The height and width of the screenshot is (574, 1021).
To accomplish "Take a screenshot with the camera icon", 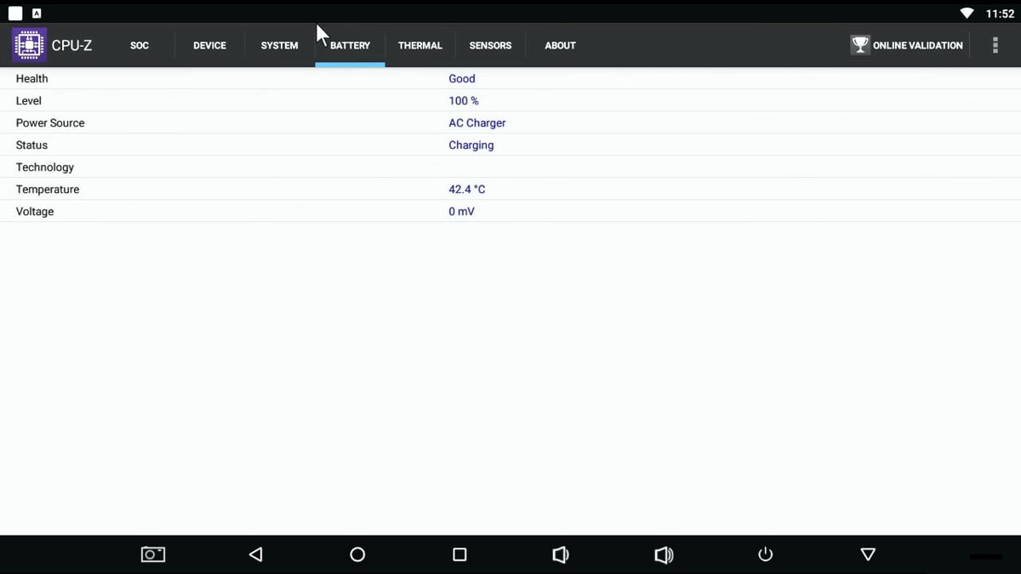I will tap(153, 554).
